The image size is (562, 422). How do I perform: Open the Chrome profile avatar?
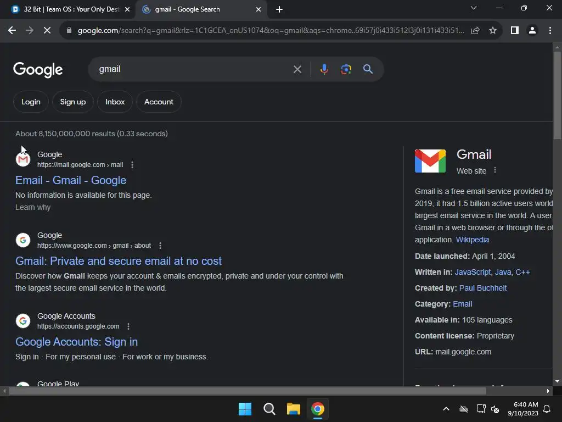(532, 31)
